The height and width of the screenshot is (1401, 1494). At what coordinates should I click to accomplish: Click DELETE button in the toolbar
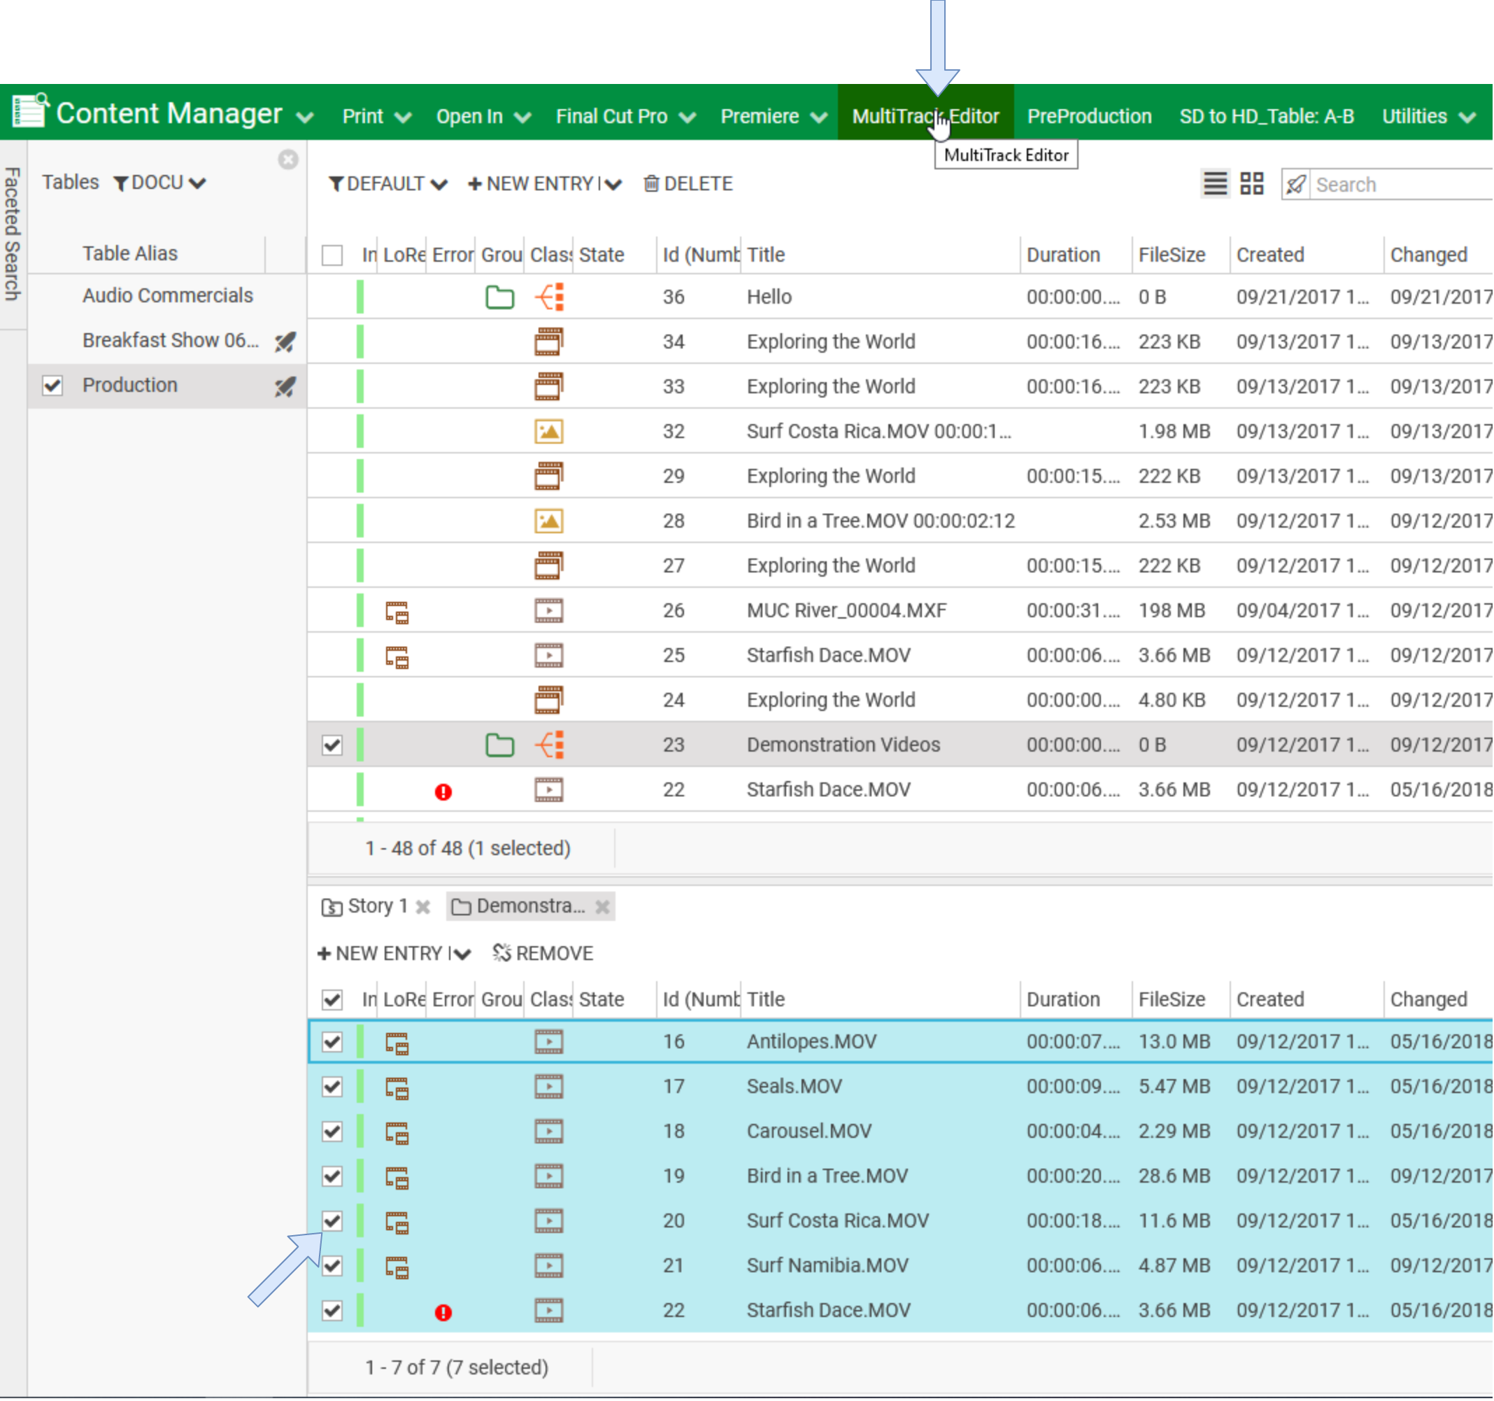(x=688, y=184)
